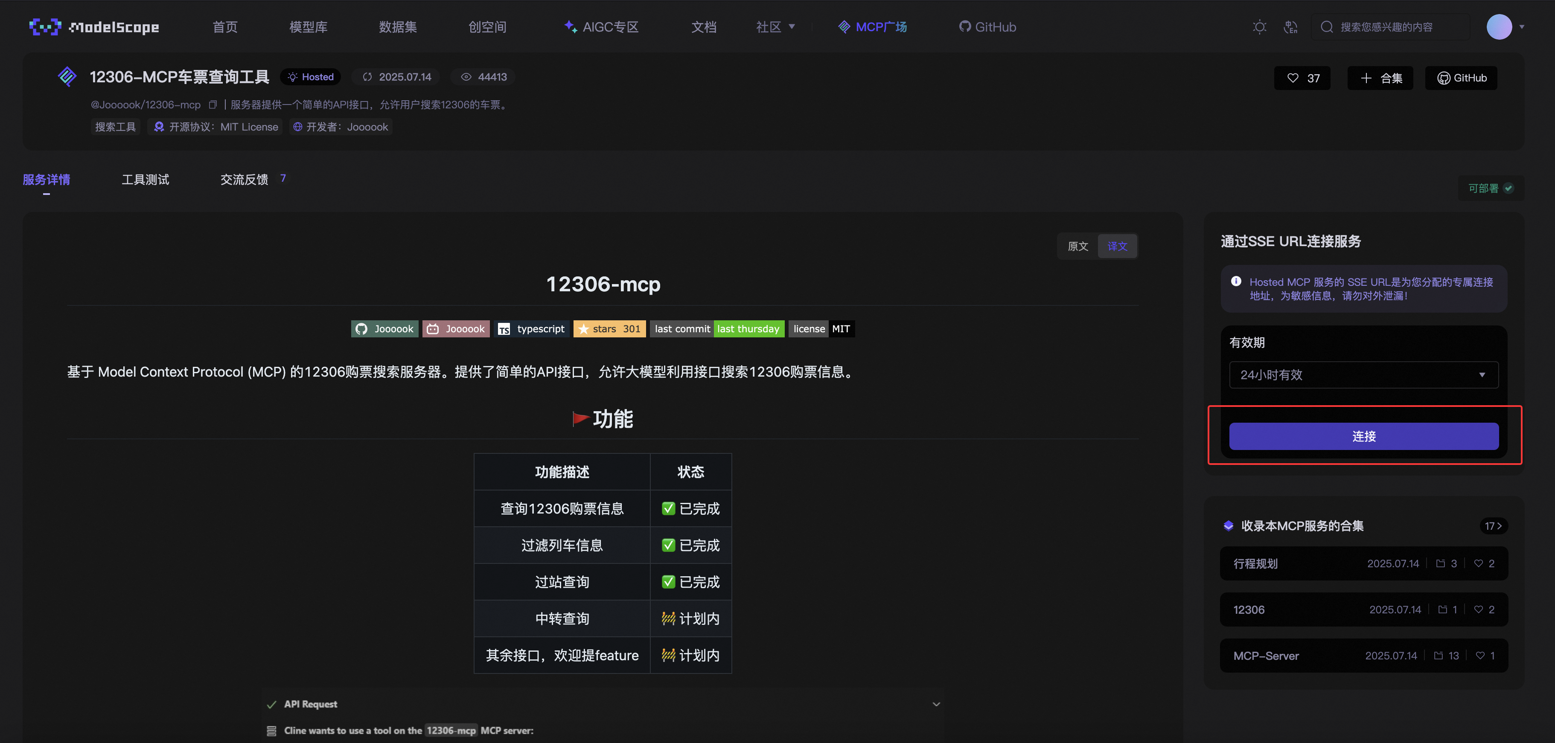Image resolution: width=1555 pixels, height=743 pixels.
Task: Click the 开发者: Joooook tag
Action: click(x=341, y=127)
